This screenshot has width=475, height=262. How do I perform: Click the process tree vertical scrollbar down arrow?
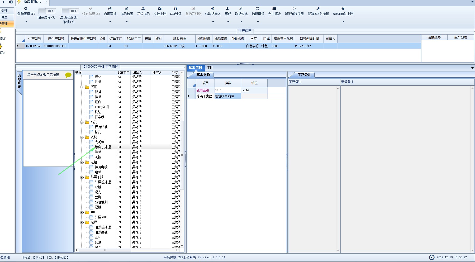click(x=182, y=245)
